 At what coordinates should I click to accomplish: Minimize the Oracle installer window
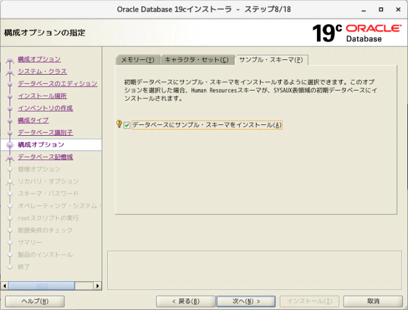364,10
